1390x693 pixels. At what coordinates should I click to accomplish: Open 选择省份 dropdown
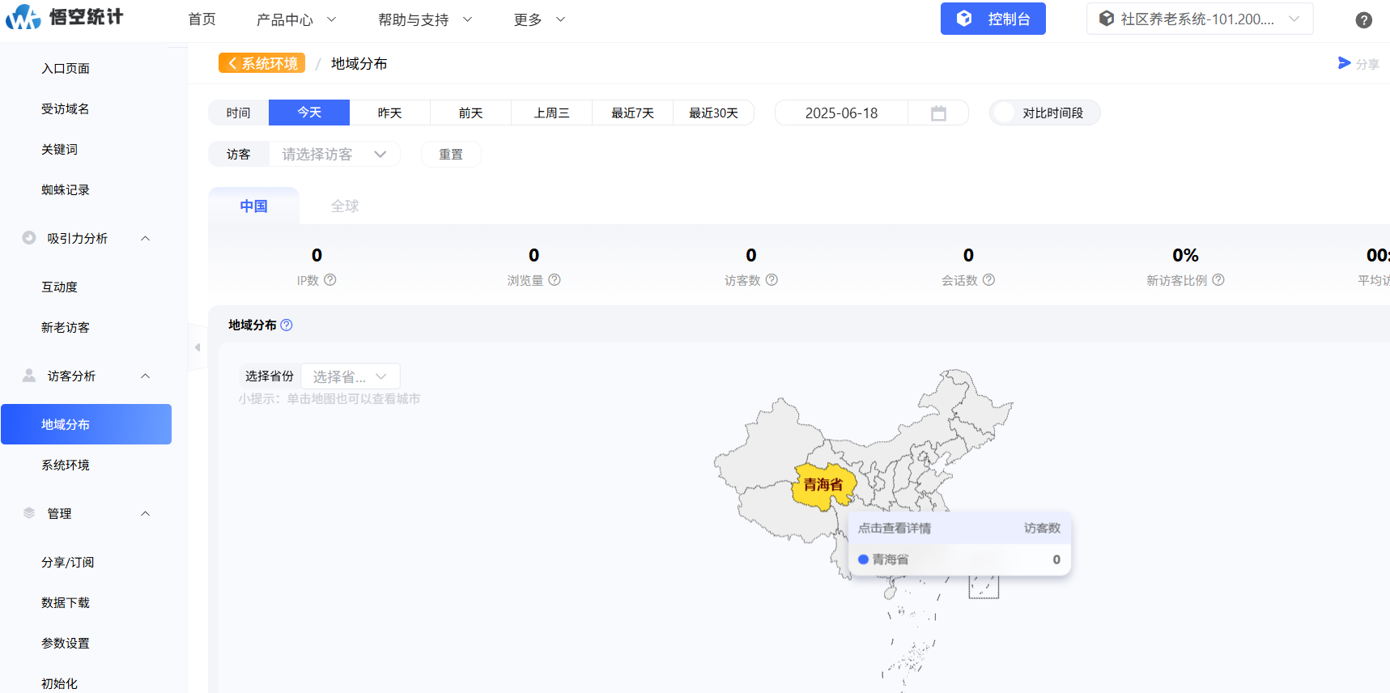click(351, 376)
